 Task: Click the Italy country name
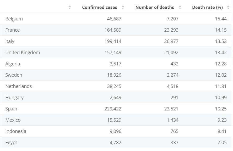[x=10, y=41]
